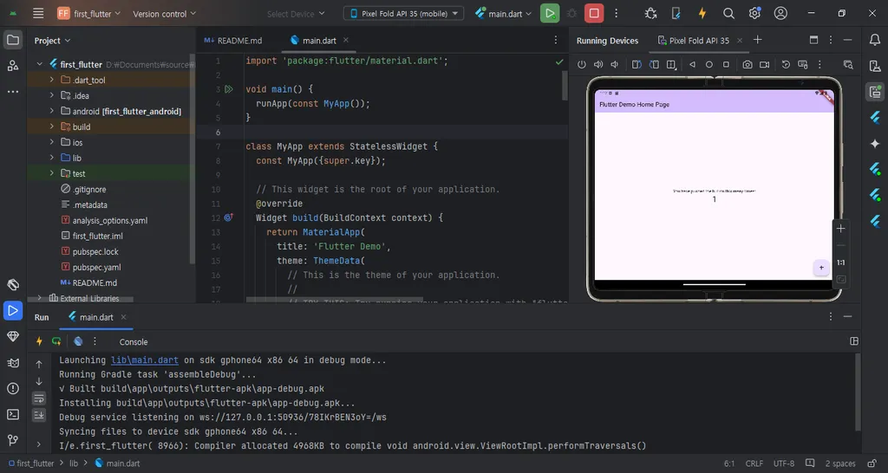Image resolution: width=888 pixels, height=473 pixels.
Task: Open lib\main.dart link in console
Action: [145, 360]
